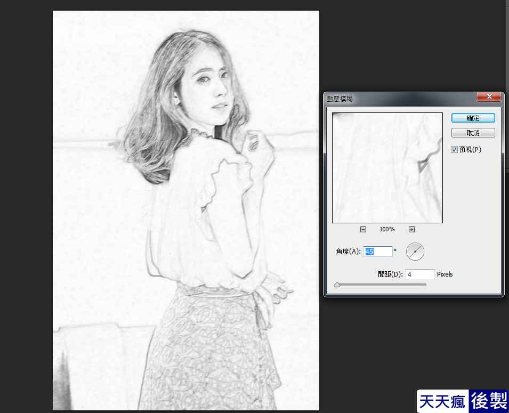Adjust the angle direction dial
The height and width of the screenshot is (413, 509).
415,252
